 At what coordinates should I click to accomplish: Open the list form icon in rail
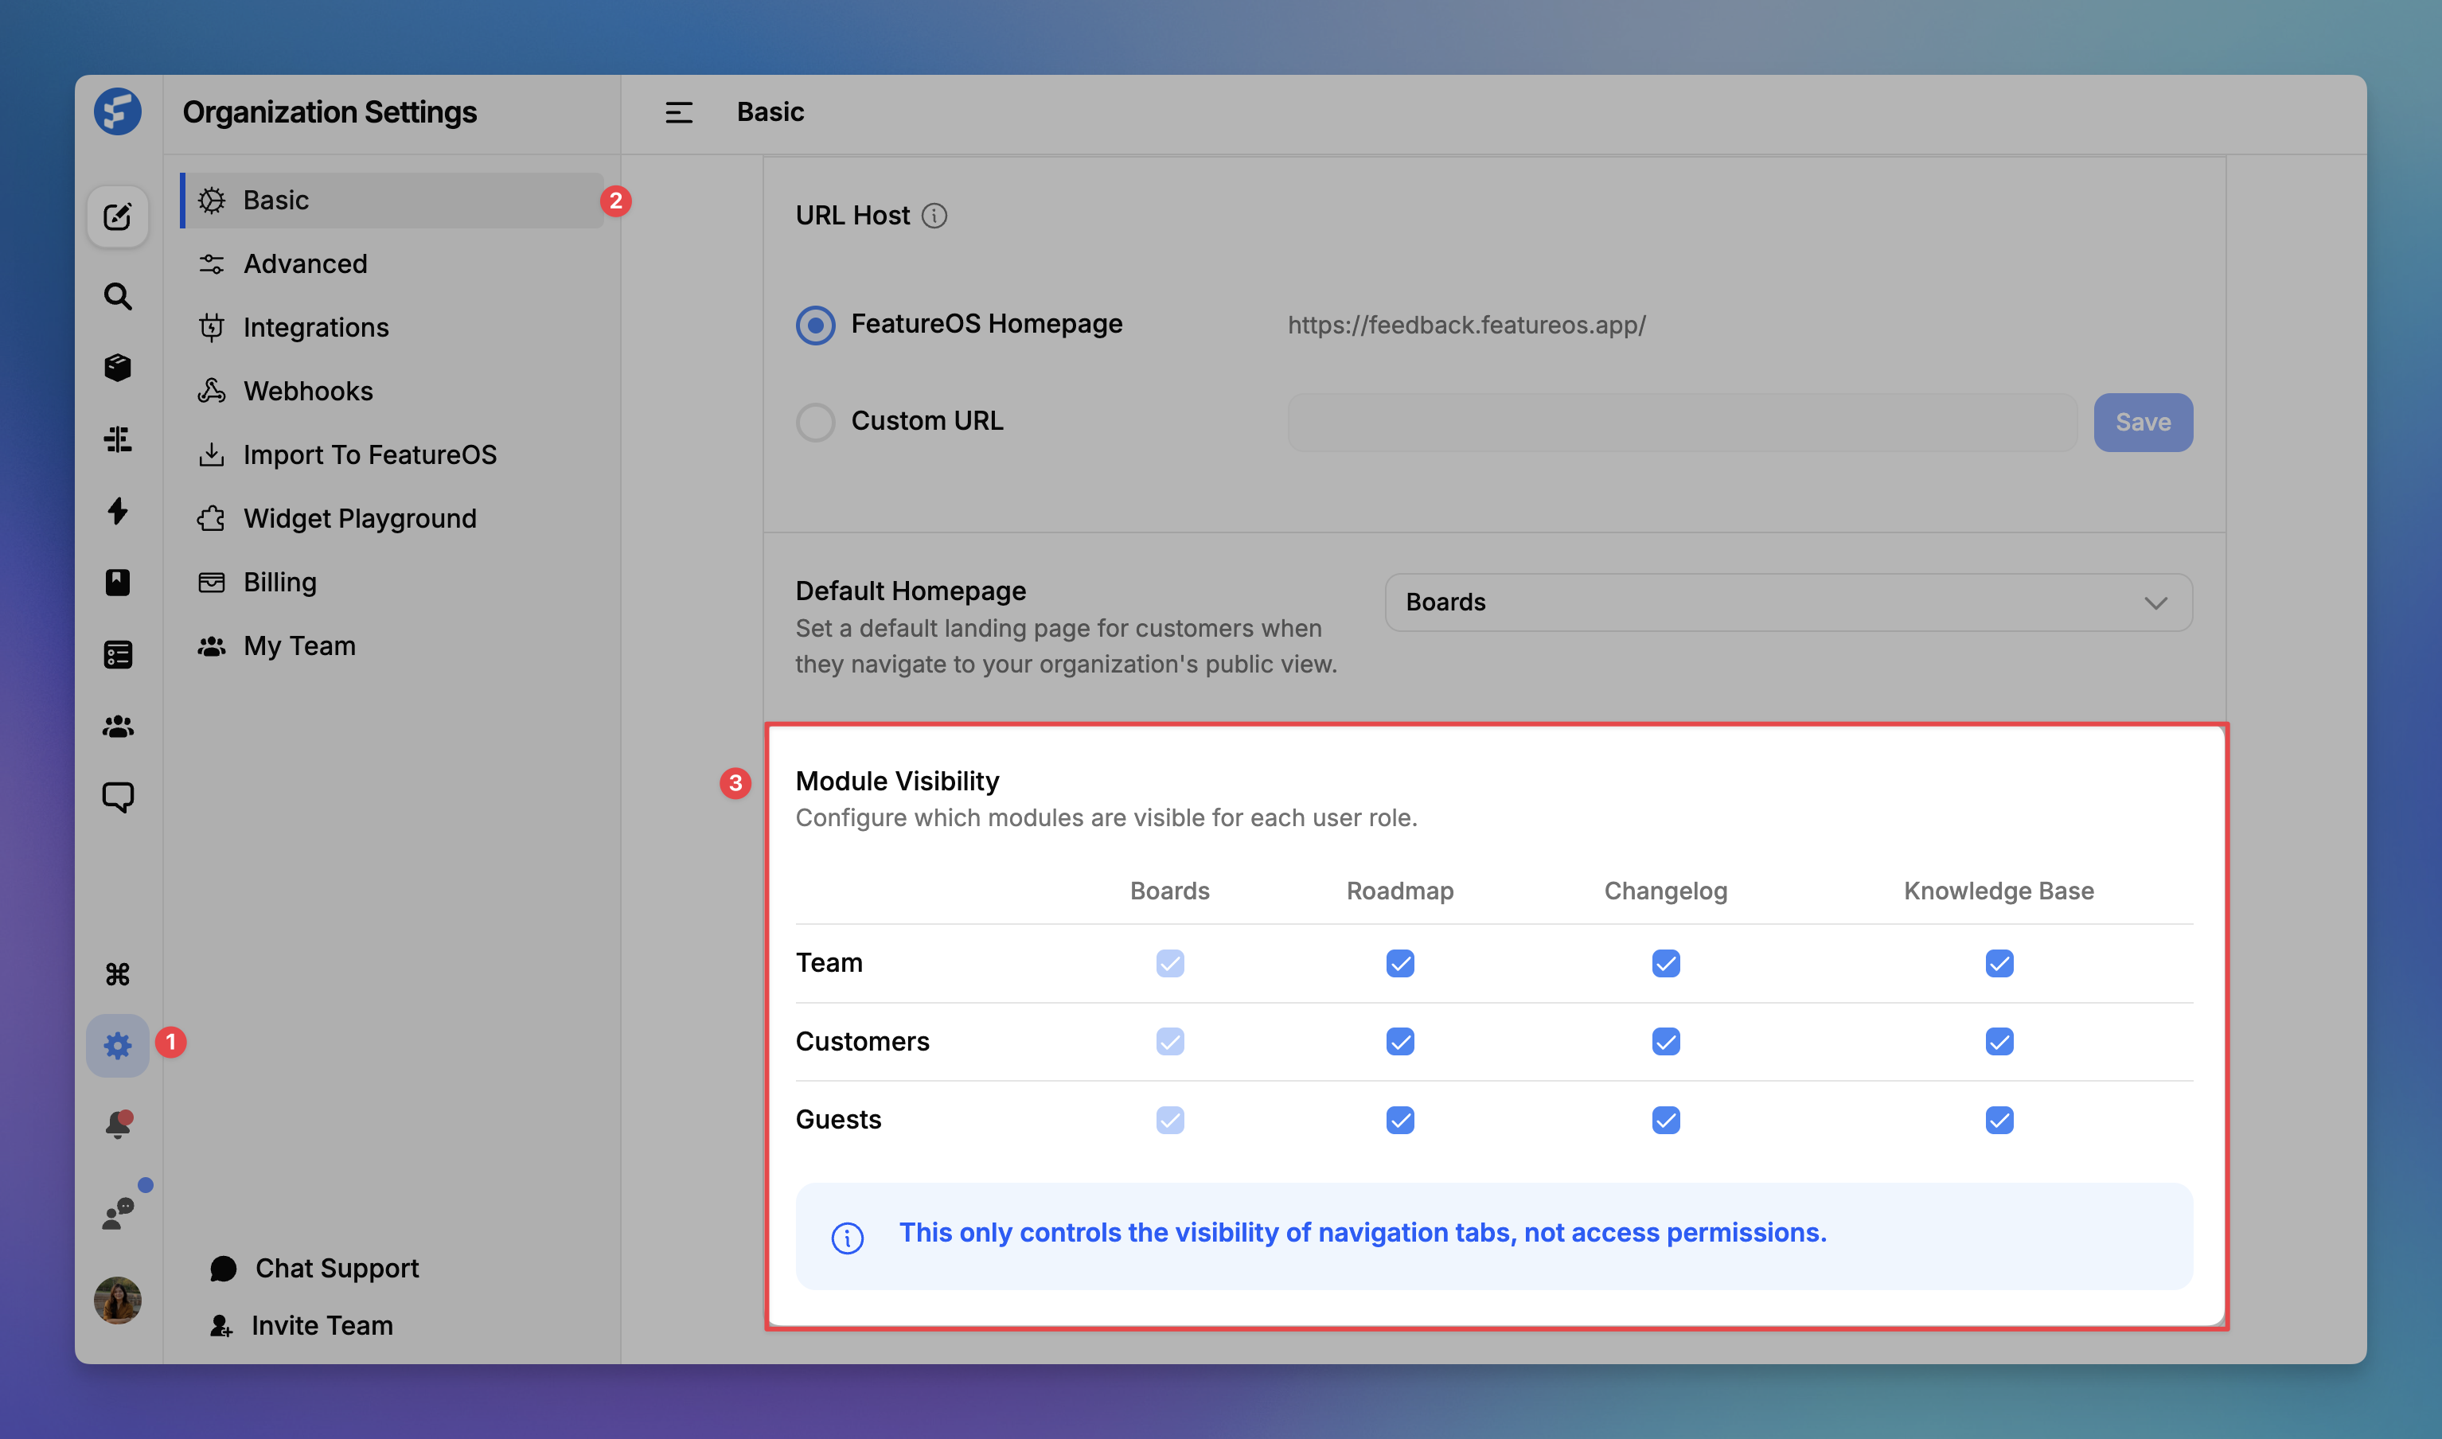(x=117, y=654)
